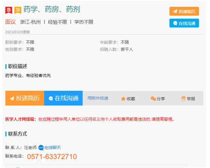
Task: Open the 用附件投递 attachment link
Action: coord(98,98)
